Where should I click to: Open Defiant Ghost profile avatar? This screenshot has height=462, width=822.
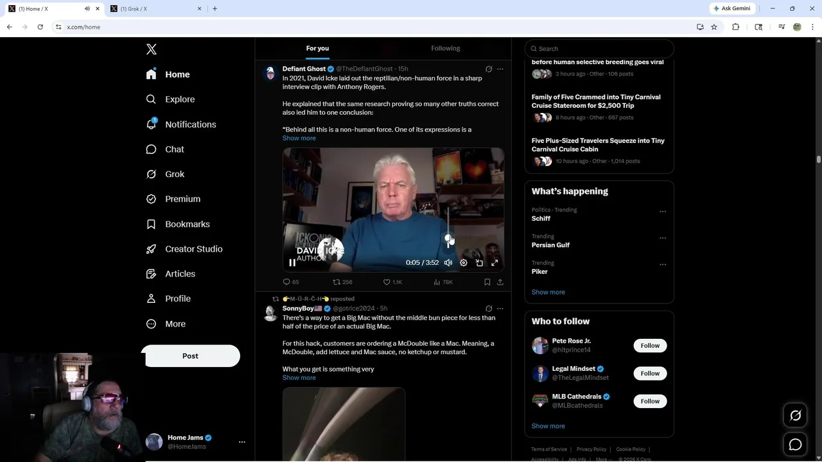(x=270, y=73)
